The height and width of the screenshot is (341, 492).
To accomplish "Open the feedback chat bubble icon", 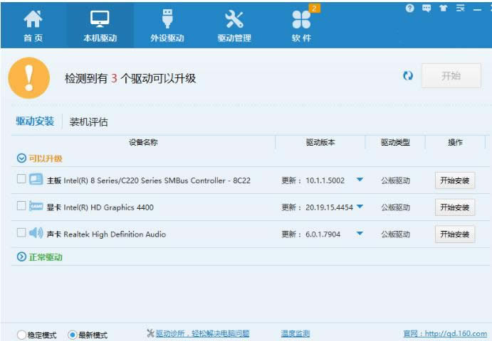I will 426,9.
